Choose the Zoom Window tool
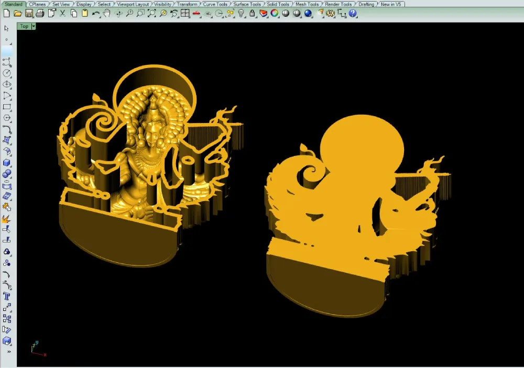This screenshot has height=368, width=524. pyautogui.click(x=140, y=14)
